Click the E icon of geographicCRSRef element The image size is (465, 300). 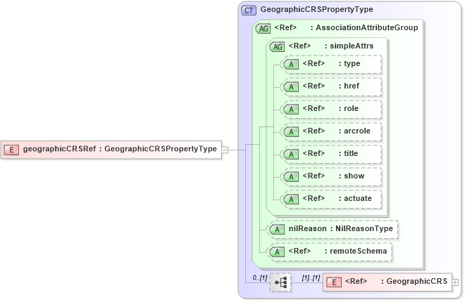[11, 150]
